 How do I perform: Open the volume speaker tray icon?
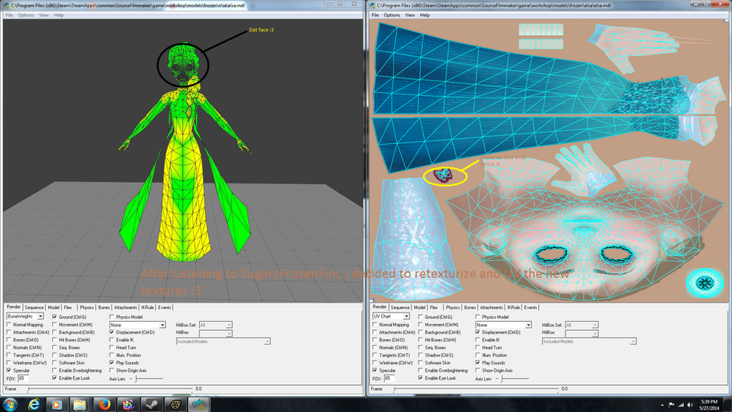pos(691,405)
